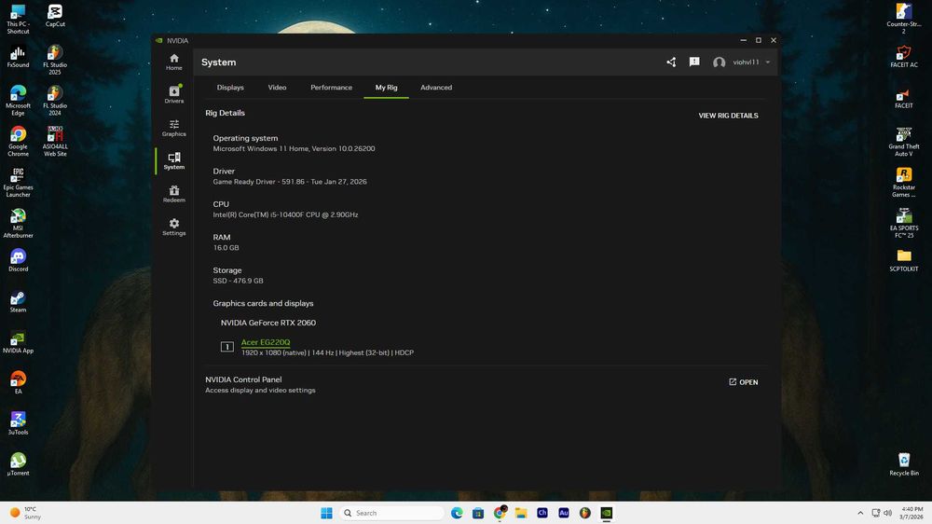The image size is (932, 524).
Task: Open FL Studio 2025 desktop icon
Action: [x=55, y=60]
